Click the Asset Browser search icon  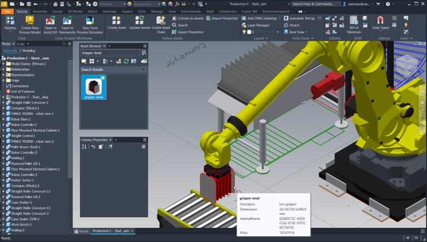coord(144,53)
